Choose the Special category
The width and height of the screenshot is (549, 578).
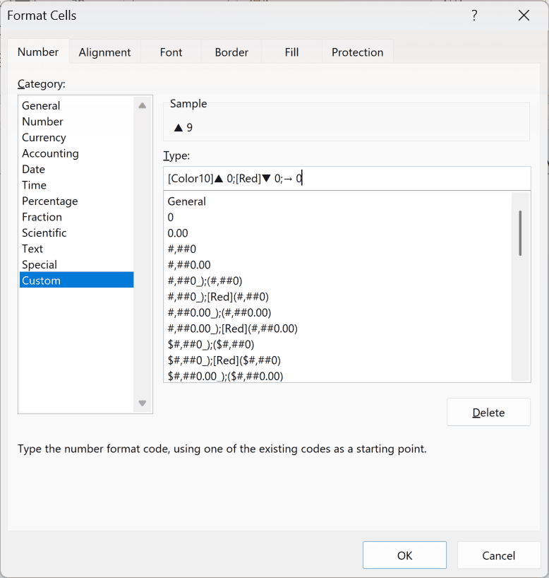77,264
